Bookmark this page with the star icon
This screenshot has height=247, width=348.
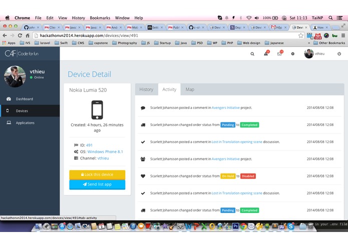coord(301,35)
